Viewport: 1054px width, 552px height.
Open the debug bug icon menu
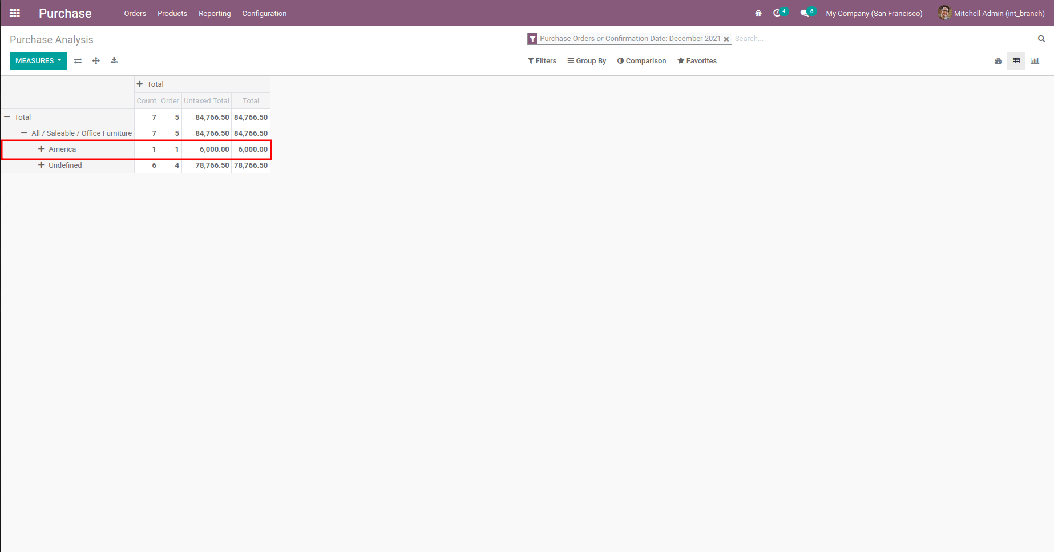758,13
